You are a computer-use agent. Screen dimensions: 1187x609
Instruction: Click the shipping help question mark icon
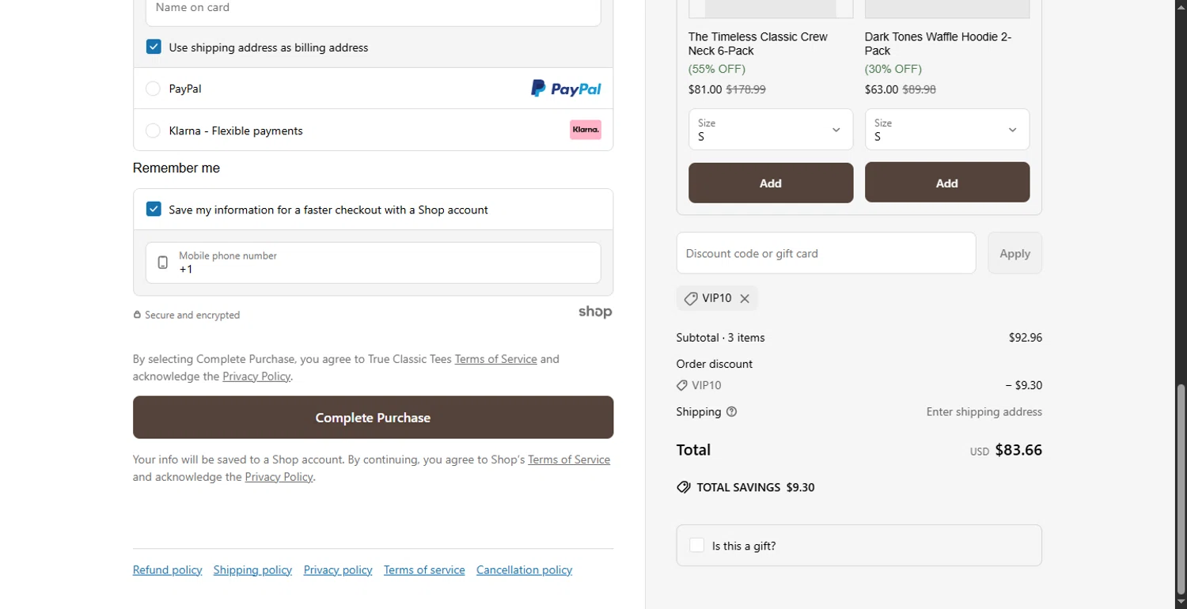coord(731,411)
